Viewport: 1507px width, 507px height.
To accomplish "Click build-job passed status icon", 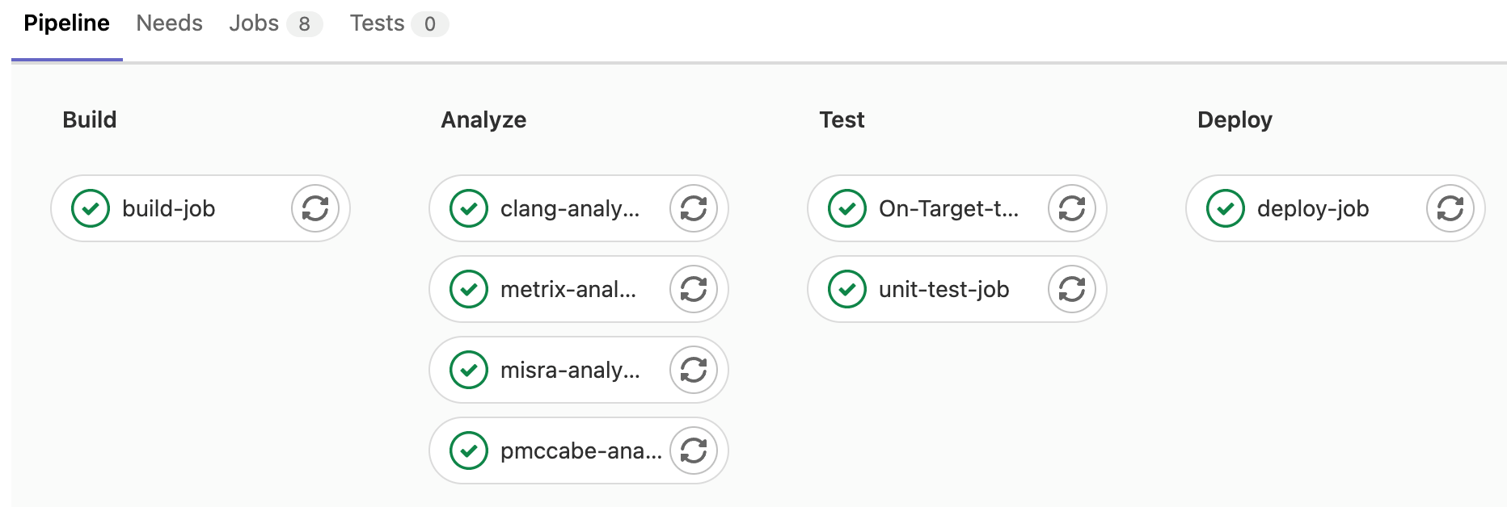I will (91, 208).
